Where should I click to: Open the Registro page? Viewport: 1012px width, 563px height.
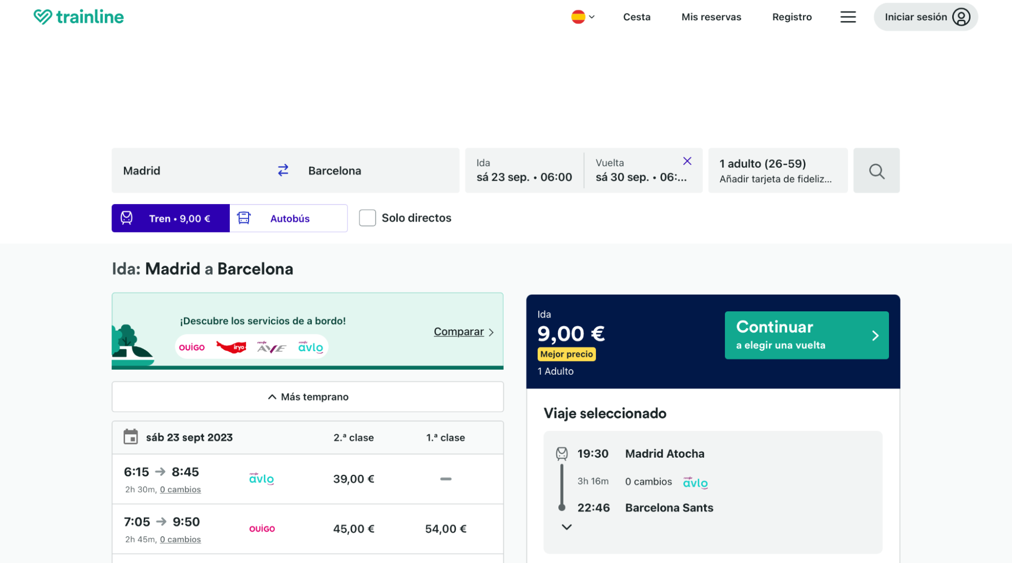coord(792,17)
